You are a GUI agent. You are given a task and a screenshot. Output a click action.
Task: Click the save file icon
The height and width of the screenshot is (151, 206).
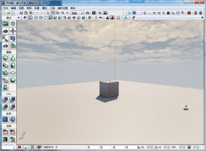coord(21,13)
